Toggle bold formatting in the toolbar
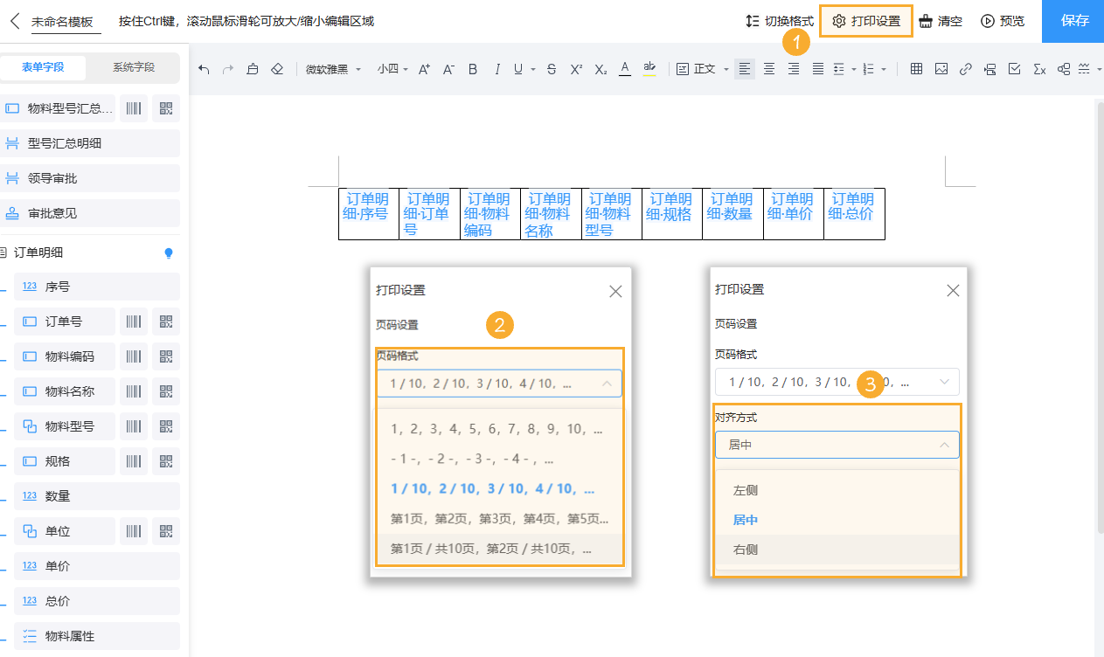This screenshot has height=657, width=1104. [472, 68]
